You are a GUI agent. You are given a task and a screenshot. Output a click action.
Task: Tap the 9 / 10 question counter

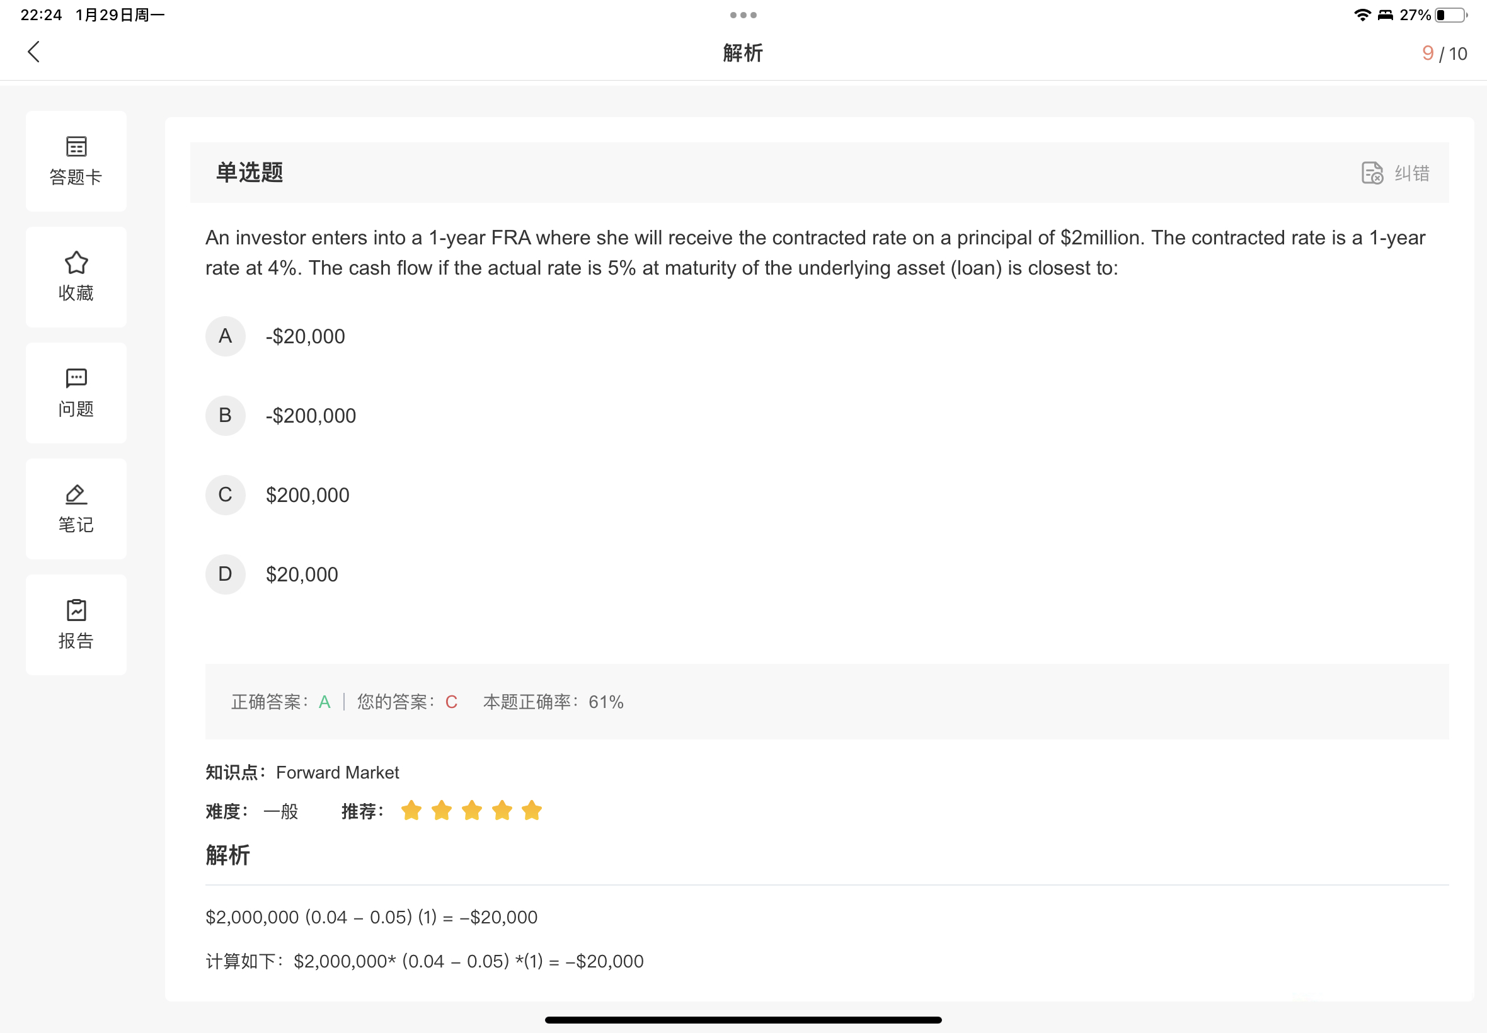[1444, 53]
